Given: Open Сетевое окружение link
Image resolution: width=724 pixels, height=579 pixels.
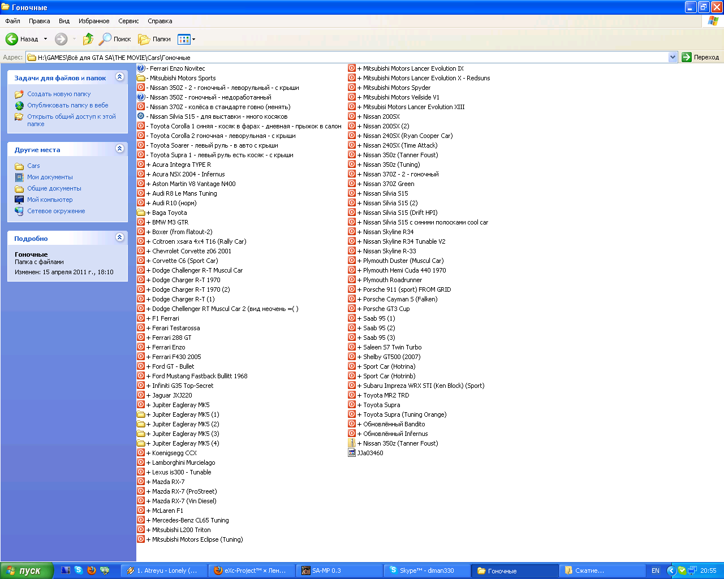Looking at the screenshot, I should (x=56, y=211).
